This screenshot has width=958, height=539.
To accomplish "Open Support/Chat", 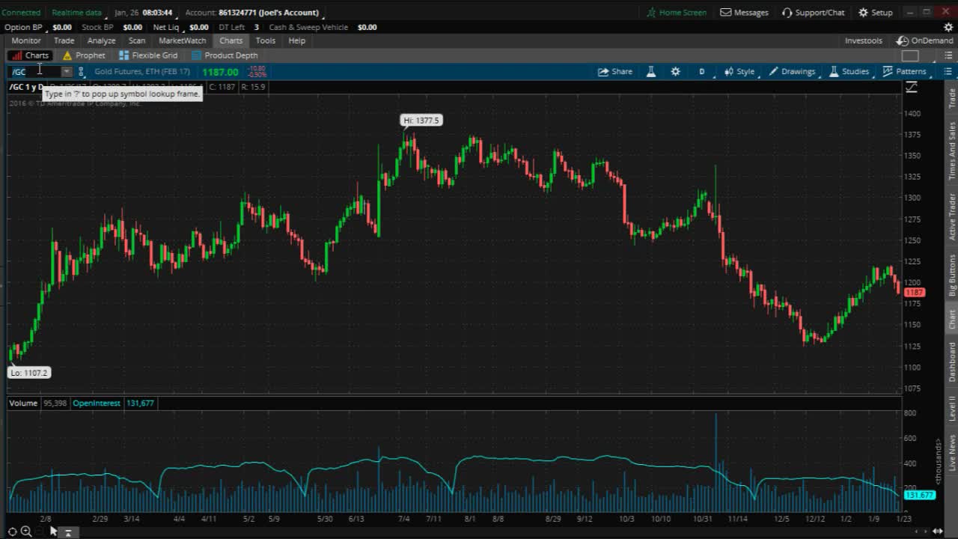I will coord(814,12).
